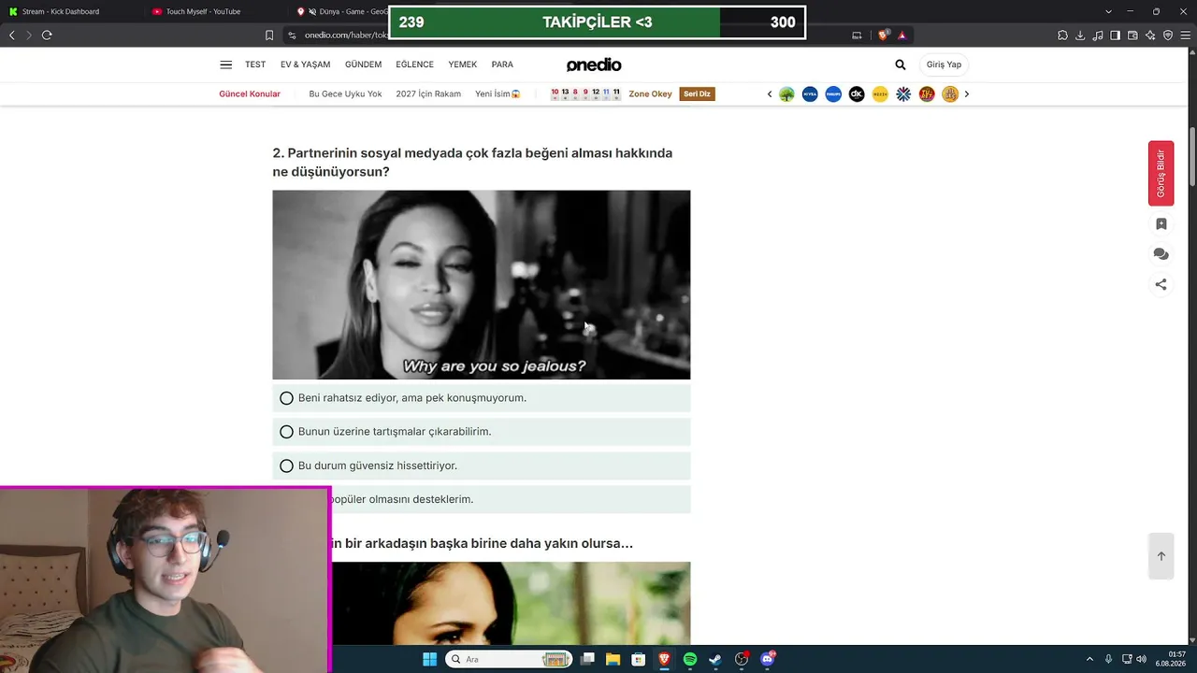Viewport: 1197px width, 673px height.
Task: Open Brave Shields lion icon
Action: coord(884,36)
